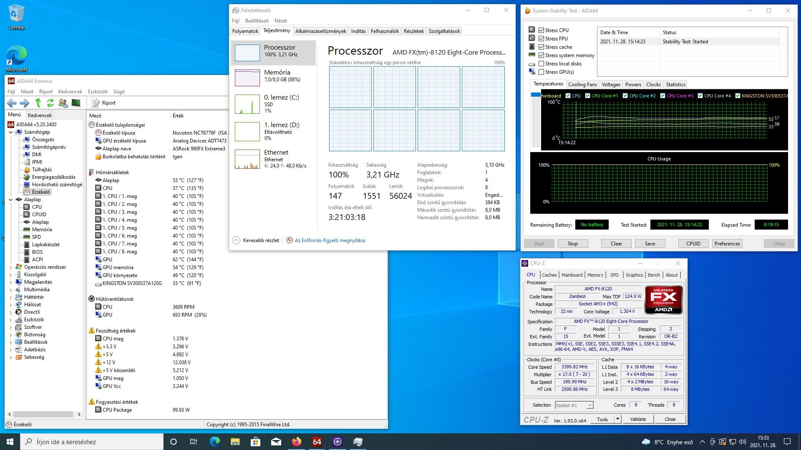801x450 pixels.
Task: Click temperature graph vertical scroll slider
Action: point(535,95)
